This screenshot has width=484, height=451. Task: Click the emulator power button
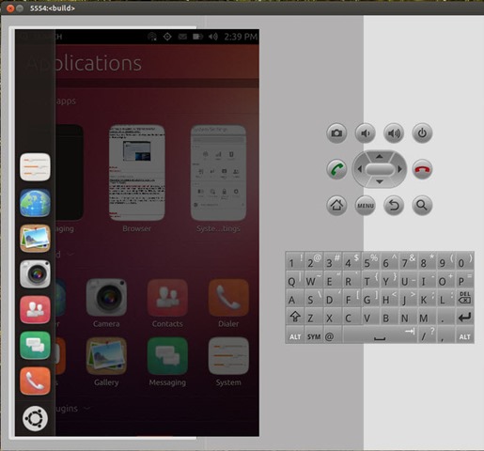pyautogui.click(x=422, y=133)
